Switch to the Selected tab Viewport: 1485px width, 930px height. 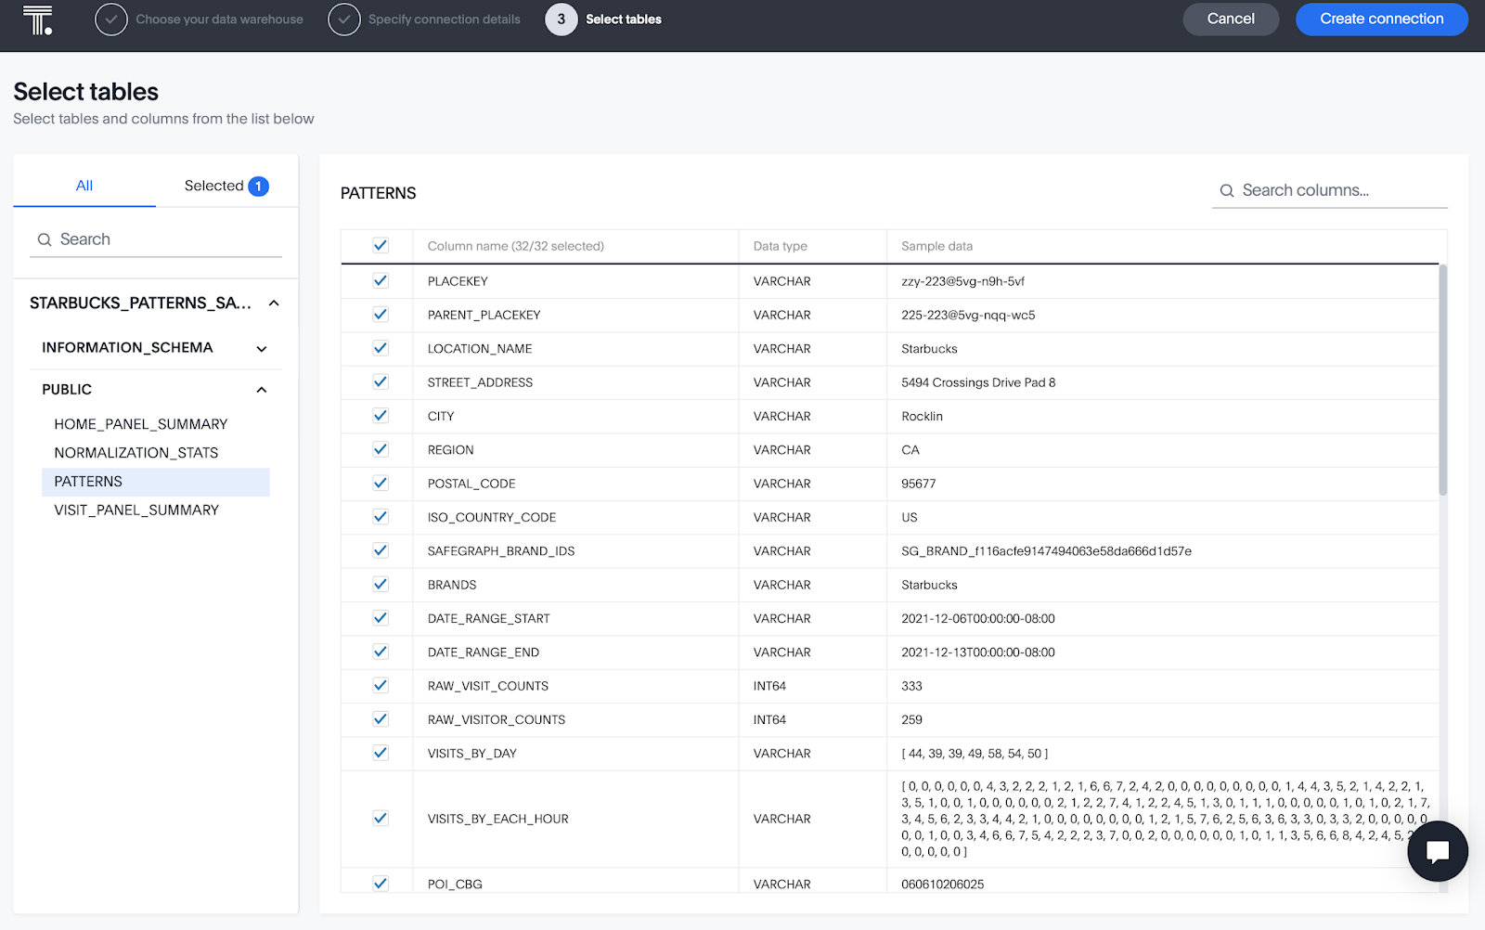pyautogui.click(x=213, y=186)
